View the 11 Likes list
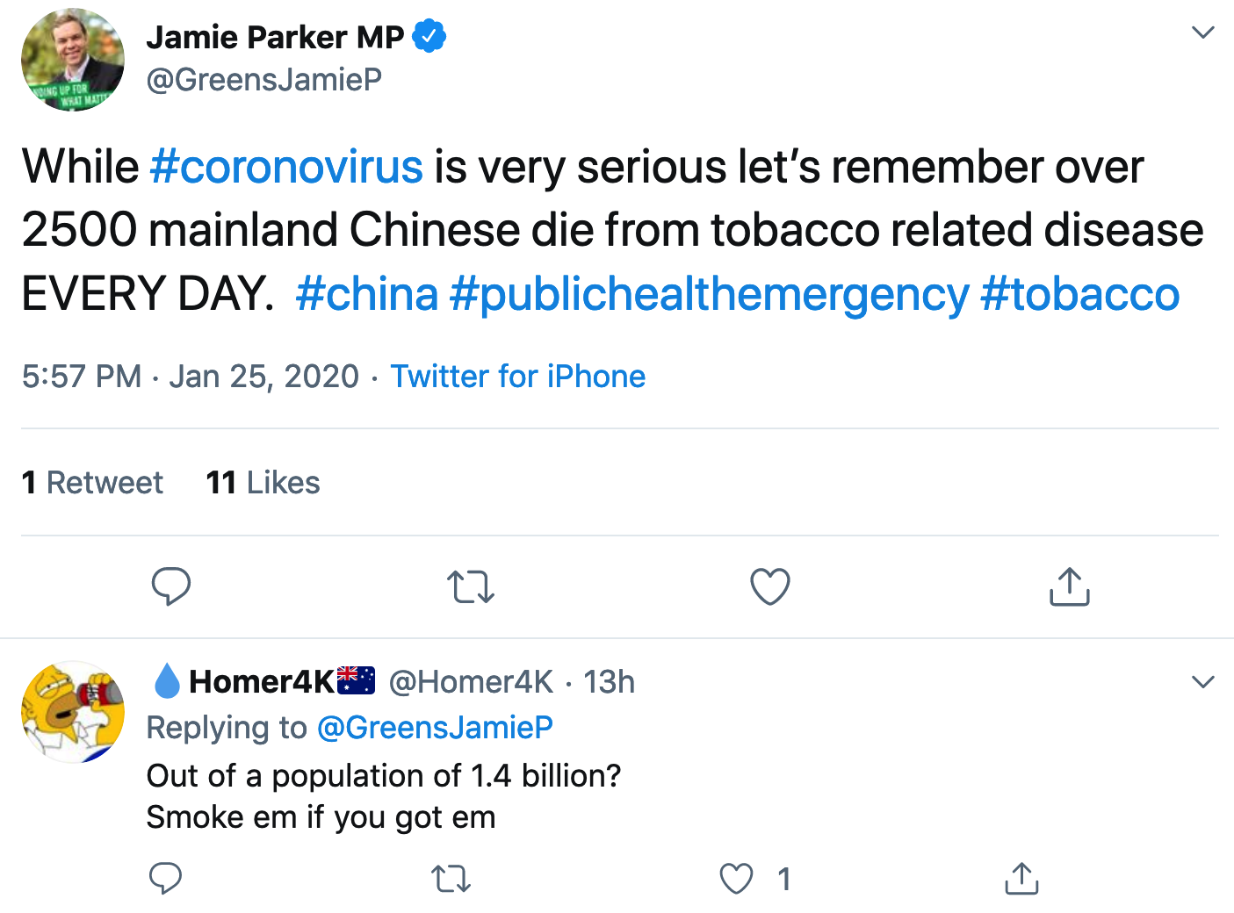The image size is (1234, 913). [x=263, y=483]
